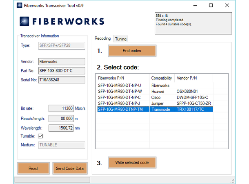Screen dimensions: 249x184
Task: Click vendor P/N TRX100117/TC
Action: (x=194, y=109)
